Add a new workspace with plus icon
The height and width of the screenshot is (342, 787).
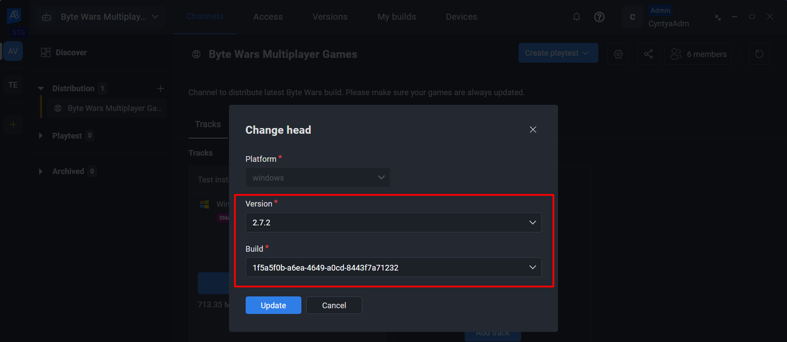(x=13, y=125)
